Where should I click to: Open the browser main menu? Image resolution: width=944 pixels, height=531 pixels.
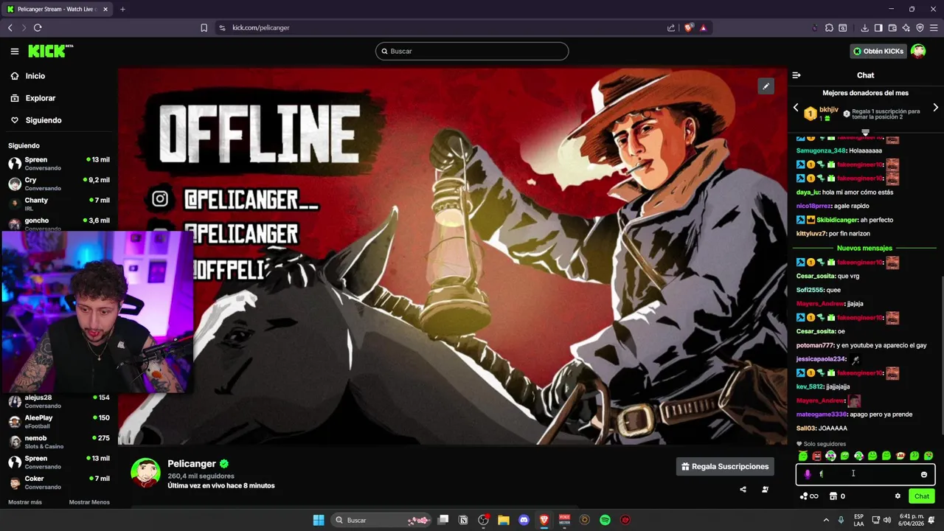pos(934,28)
